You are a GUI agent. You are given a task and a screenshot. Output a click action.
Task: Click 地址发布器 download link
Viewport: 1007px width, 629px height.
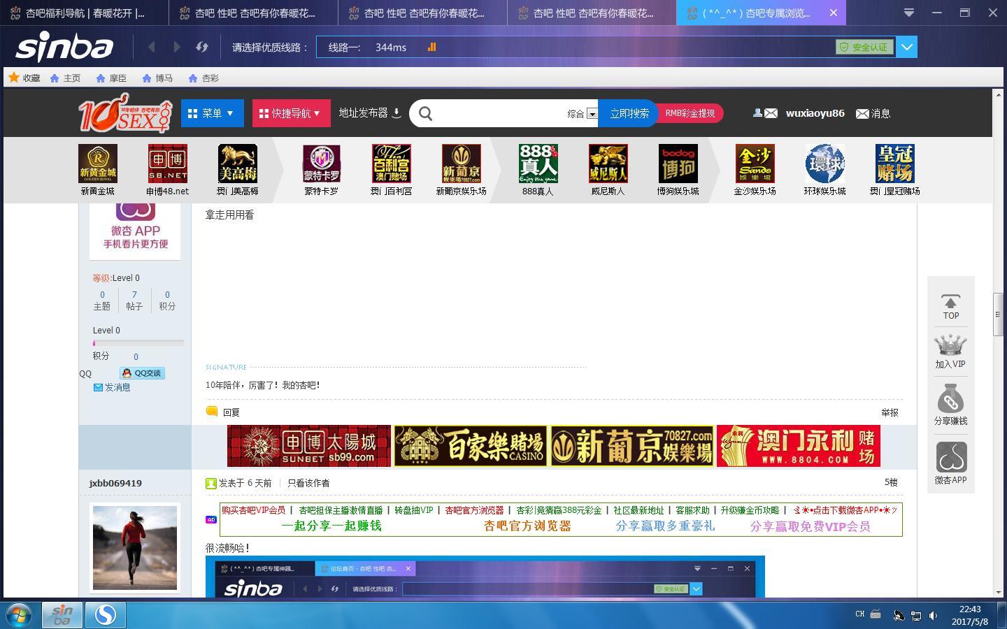pyautogui.click(x=370, y=113)
